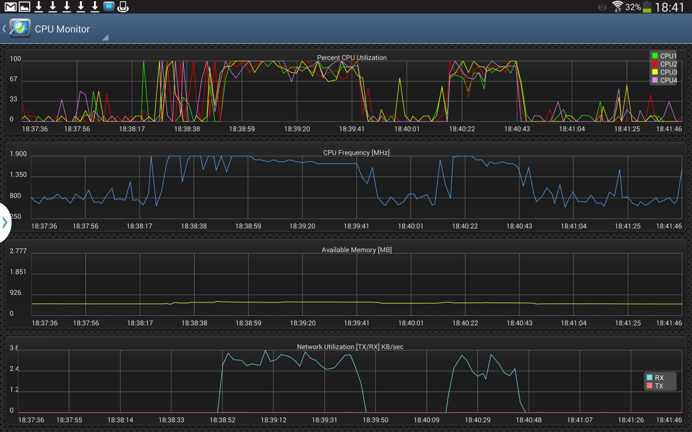692x432 pixels.
Task: Tap 18:39:20 label under Percent CPU Utilization chart
Action: (297, 129)
